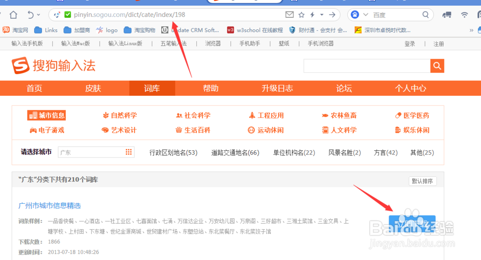
Task: Click 注册 register link
Action: 439,44
